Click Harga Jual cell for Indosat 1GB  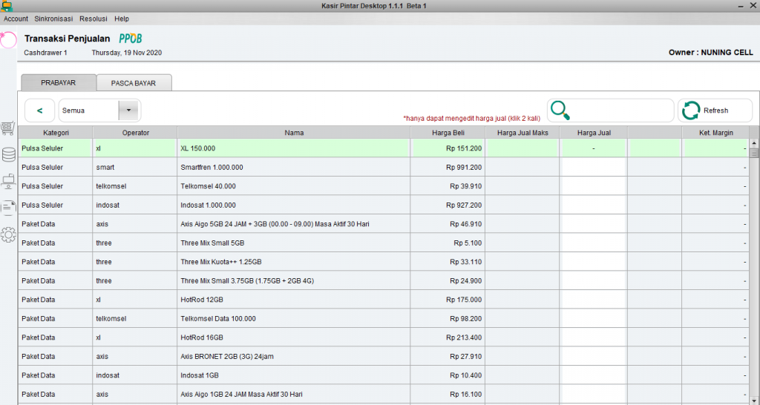point(594,375)
